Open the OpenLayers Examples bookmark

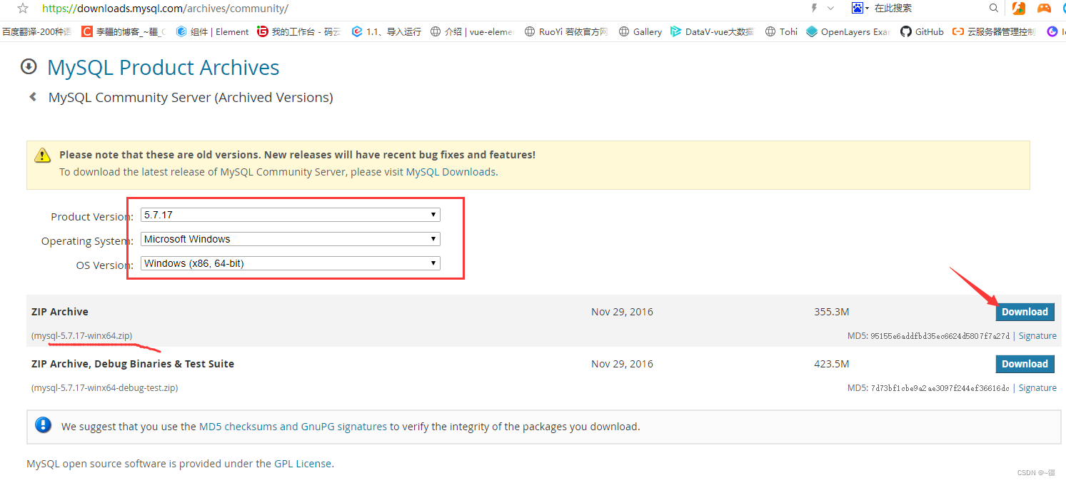click(x=848, y=31)
